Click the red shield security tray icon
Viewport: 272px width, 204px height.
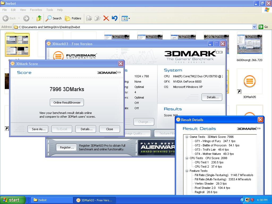(x=252, y=200)
